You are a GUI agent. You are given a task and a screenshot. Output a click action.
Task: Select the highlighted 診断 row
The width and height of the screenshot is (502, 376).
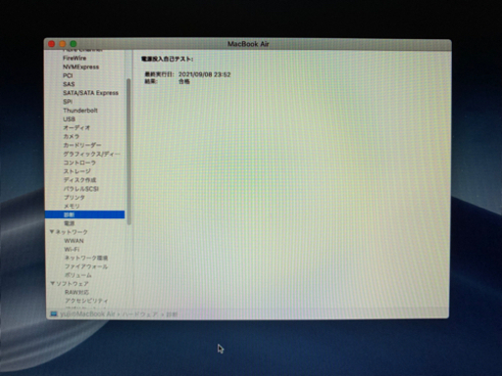[x=84, y=214]
